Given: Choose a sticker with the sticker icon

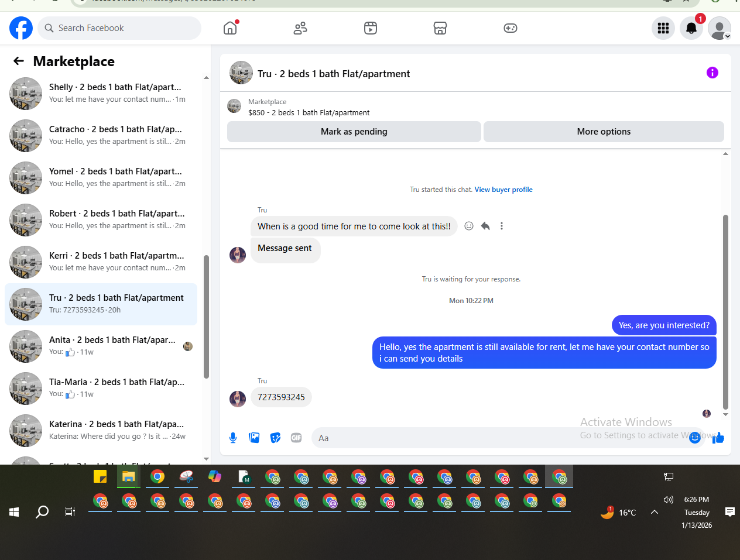Looking at the screenshot, I should point(275,438).
